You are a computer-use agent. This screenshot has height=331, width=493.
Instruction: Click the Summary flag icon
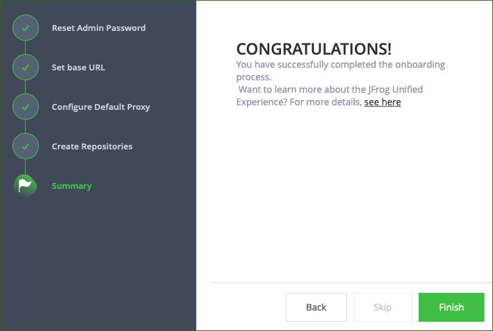click(25, 186)
